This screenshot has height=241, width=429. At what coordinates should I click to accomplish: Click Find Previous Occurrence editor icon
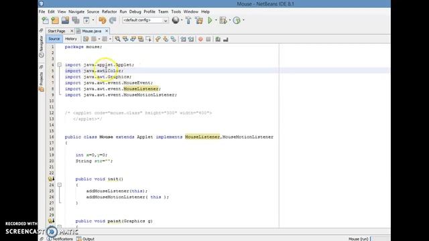[125, 39]
